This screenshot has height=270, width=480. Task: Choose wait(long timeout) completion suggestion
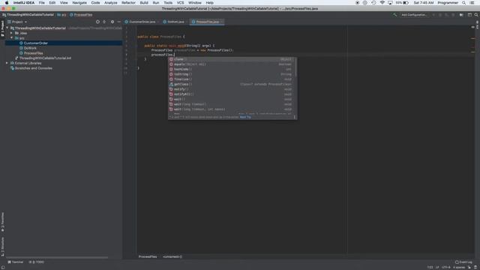click(231, 104)
